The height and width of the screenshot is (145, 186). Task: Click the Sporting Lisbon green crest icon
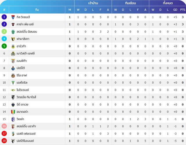[13, 32]
